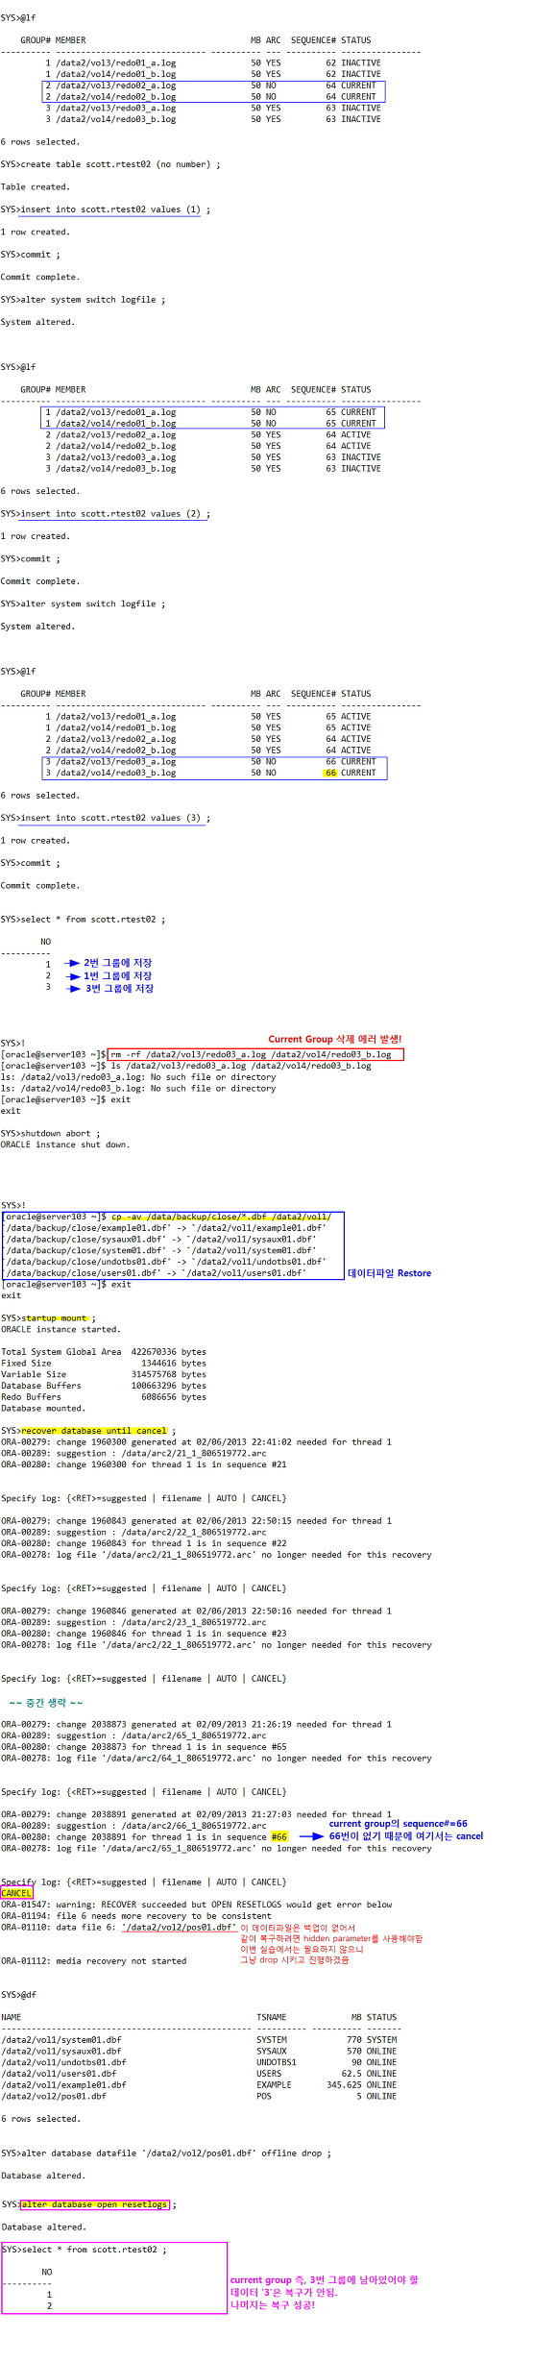557x2362 pixels.
Task: Click 'Database Buffers 100663296 bytes' line
Action: click(x=104, y=1387)
